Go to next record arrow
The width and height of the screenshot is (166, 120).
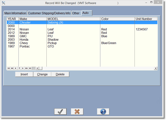pos(23,68)
